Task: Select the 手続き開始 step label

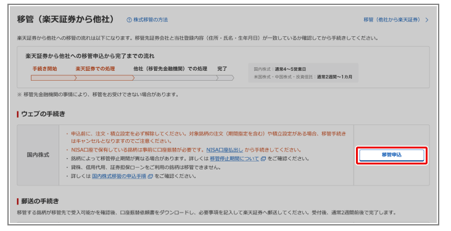Action: [x=44, y=69]
